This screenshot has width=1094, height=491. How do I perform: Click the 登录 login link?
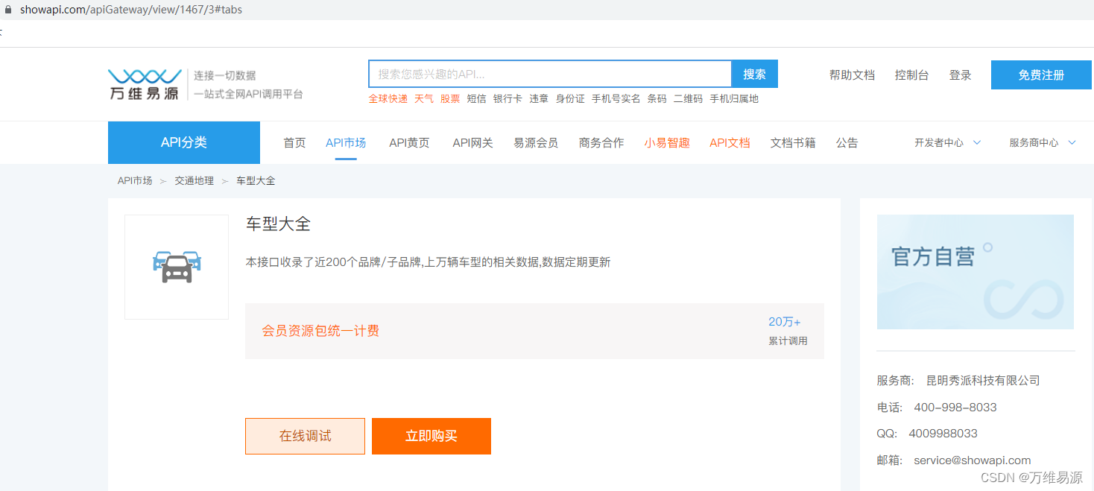[961, 75]
